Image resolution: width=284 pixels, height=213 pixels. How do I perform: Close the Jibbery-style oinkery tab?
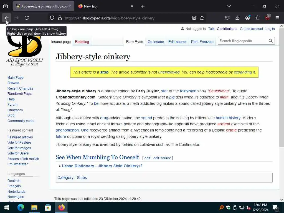(x=70, y=6)
